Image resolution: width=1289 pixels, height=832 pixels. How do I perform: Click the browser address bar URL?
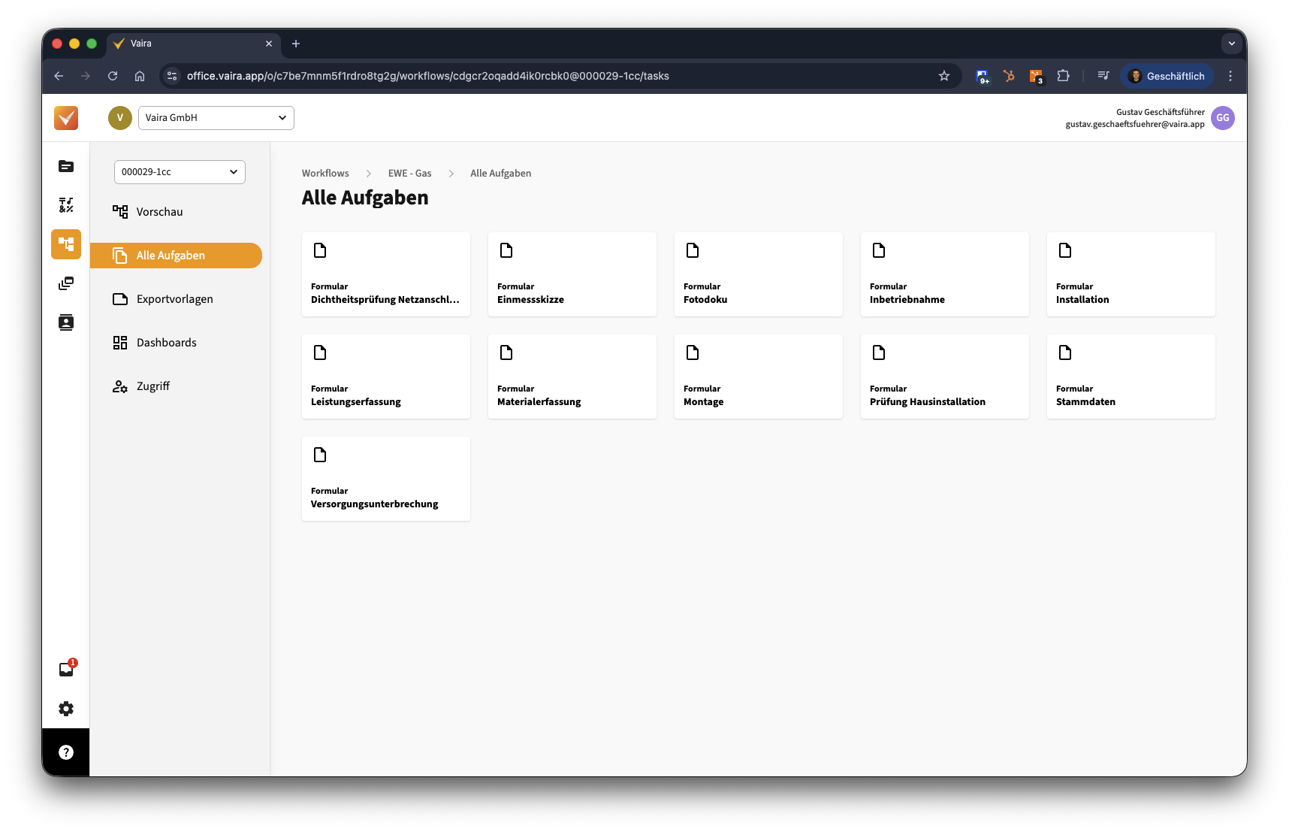point(428,76)
